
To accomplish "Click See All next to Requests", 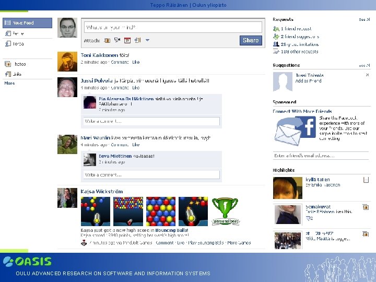I will point(365,19).
